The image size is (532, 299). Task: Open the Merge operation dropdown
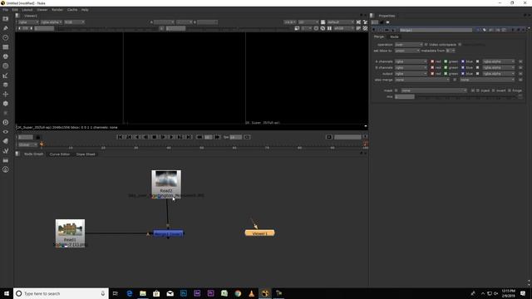pyautogui.click(x=408, y=45)
